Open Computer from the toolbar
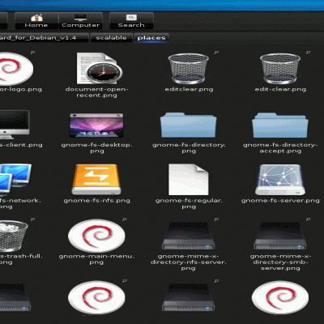The width and height of the screenshot is (324, 324). point(80,20)
